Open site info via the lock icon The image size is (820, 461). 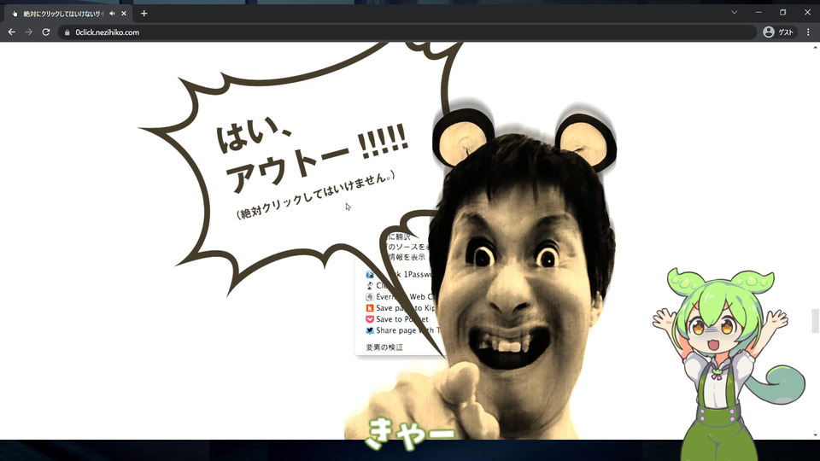point(67,32)
